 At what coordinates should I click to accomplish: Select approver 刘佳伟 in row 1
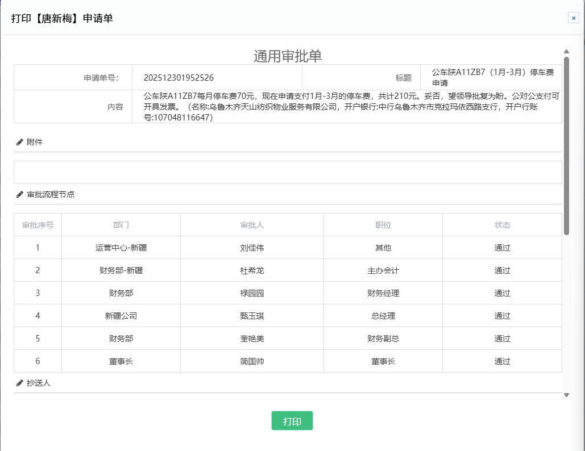tap(252, 248)
